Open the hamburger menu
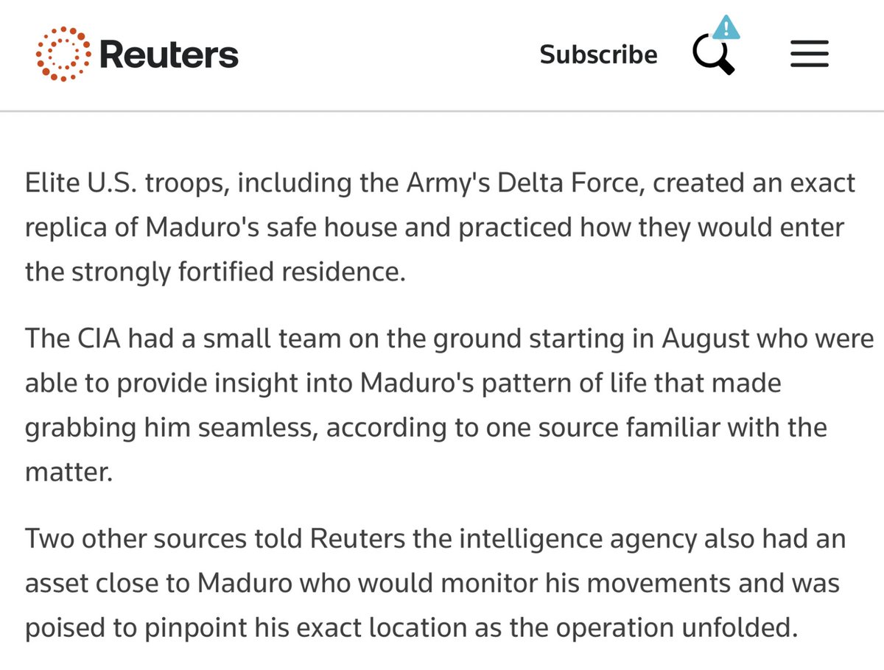This screenshot has width=884, height=670. (x=810, y=54)
